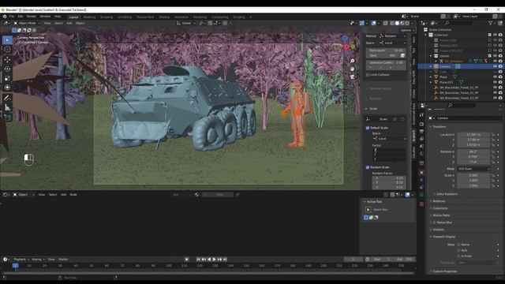The image size is (505, 284).
Task: Hide Camera object via eye icon
Action: [x=495, y=66]
